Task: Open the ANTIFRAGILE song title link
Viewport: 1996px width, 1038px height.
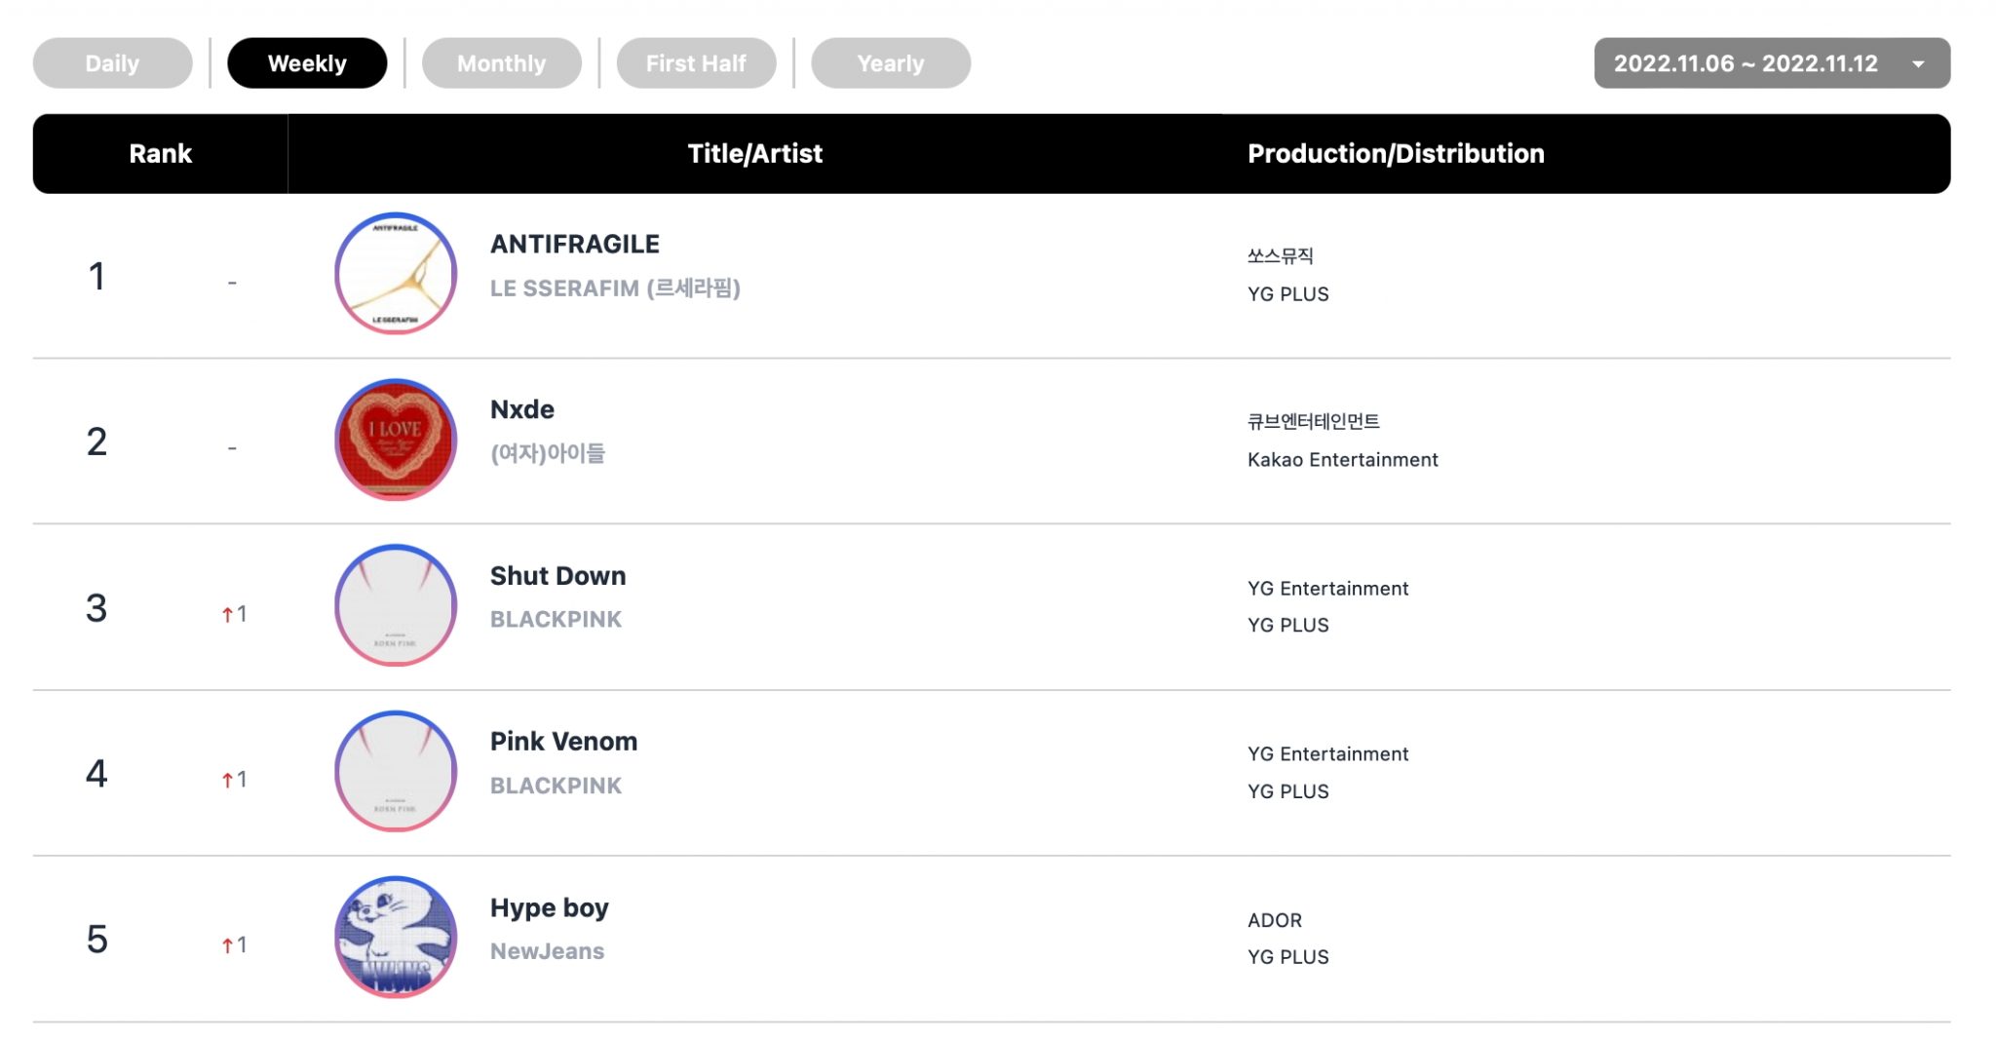Action: pos(574,244)
